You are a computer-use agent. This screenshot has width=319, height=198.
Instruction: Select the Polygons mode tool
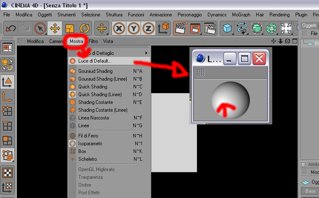tap(7, 141)
